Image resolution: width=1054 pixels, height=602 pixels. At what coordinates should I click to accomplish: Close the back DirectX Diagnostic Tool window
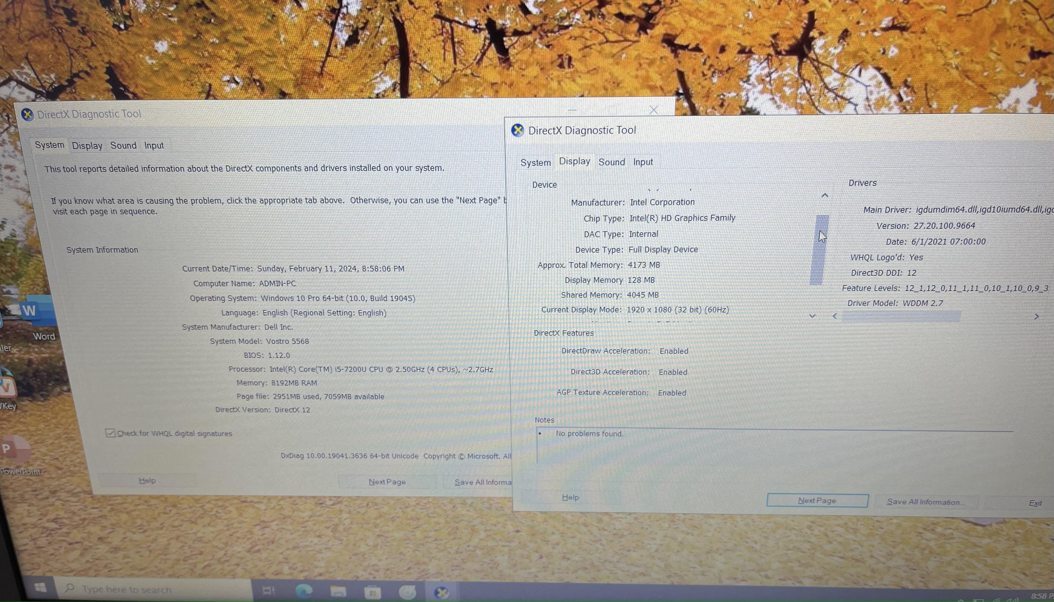(654, 110)
